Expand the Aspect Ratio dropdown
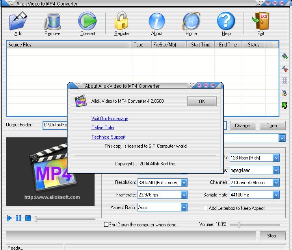 click(x=184, y=207)
